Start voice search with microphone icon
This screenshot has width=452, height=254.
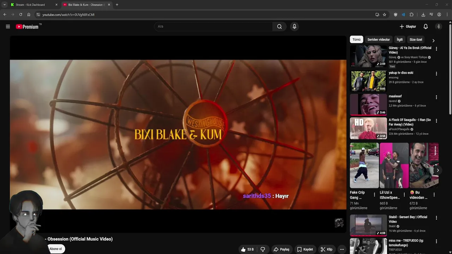click(x=294, y=26)
